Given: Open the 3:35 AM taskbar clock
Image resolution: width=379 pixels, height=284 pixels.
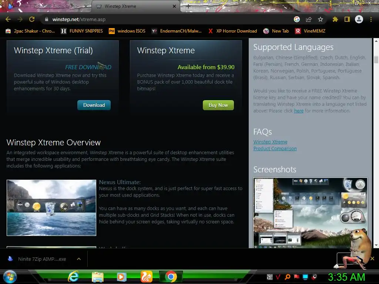Looking at the screenshot, I should coord(346,277).
